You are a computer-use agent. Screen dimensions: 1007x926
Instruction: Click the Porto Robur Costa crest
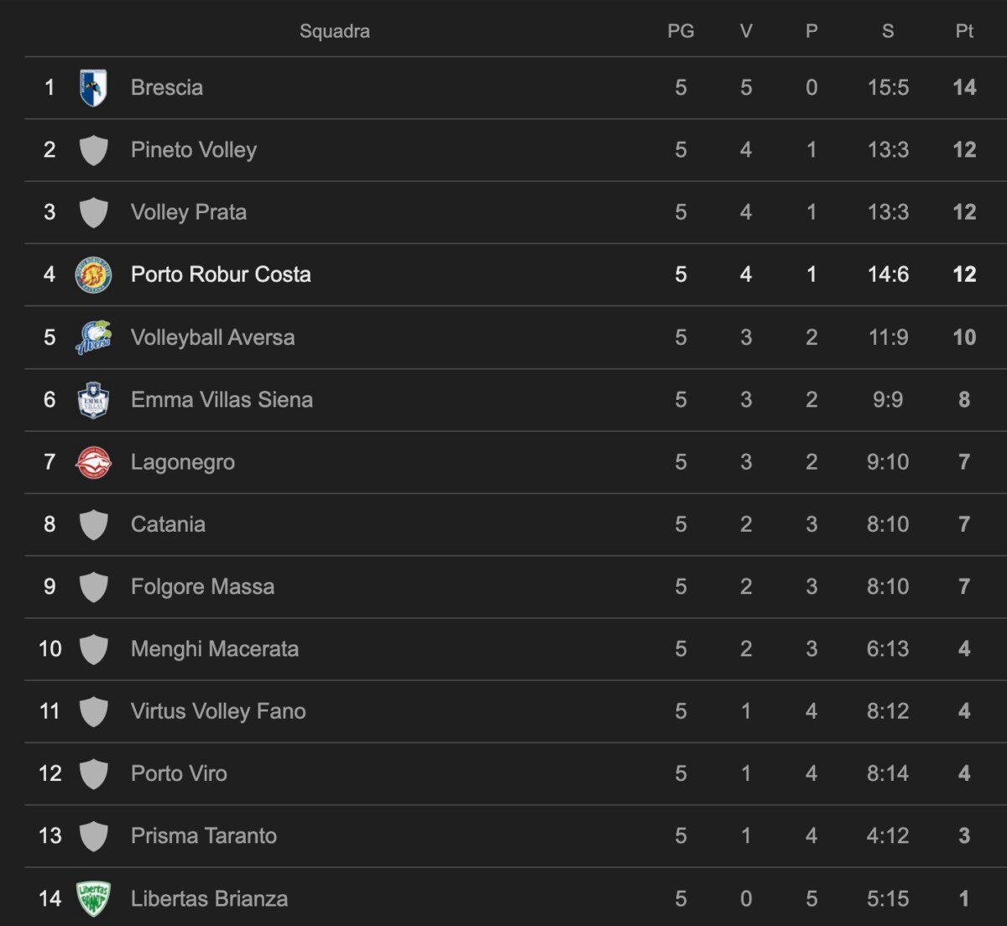click(x=93, y=274)
